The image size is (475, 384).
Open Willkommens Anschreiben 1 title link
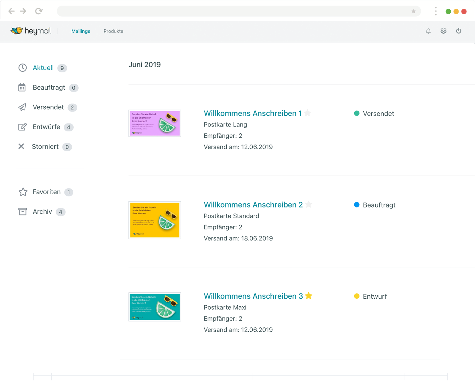[x=252, y=113]
